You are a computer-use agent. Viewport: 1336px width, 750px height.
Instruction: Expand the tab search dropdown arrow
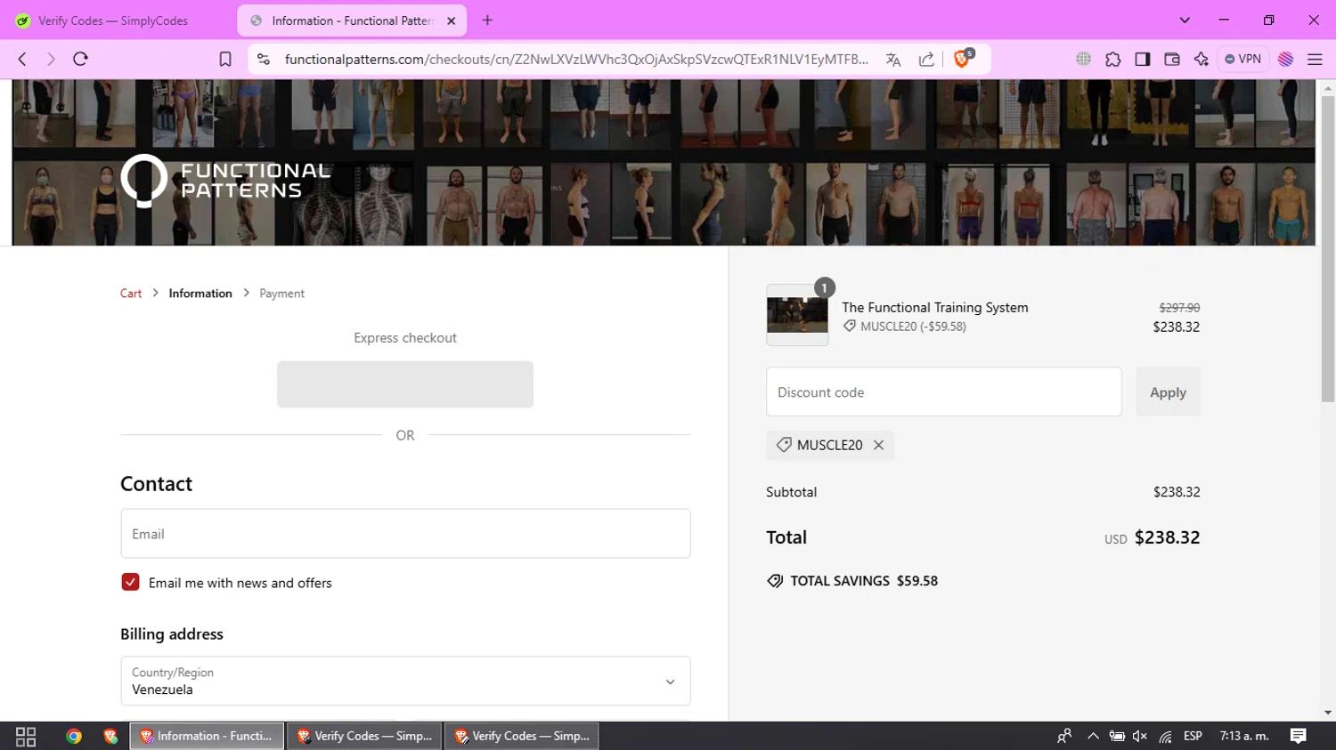[1185, 20]
